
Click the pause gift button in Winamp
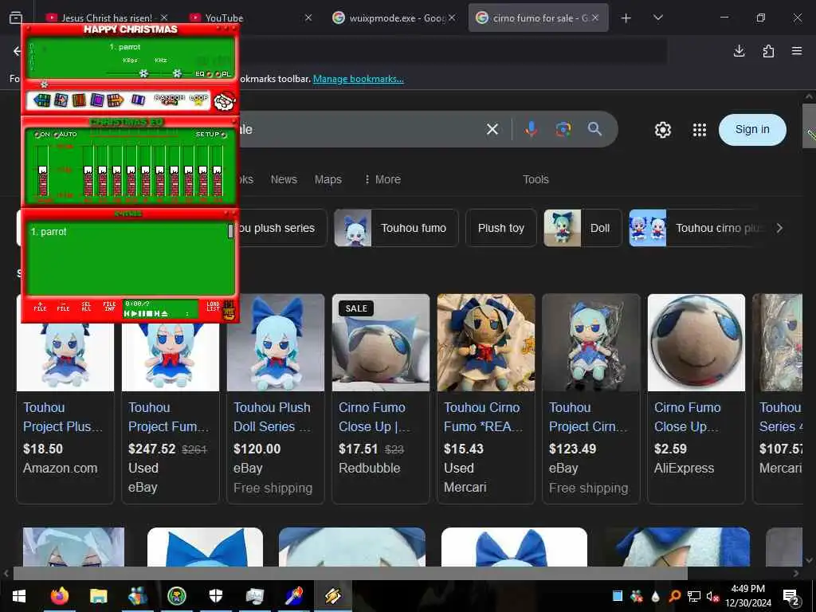(x=79, y=100)
